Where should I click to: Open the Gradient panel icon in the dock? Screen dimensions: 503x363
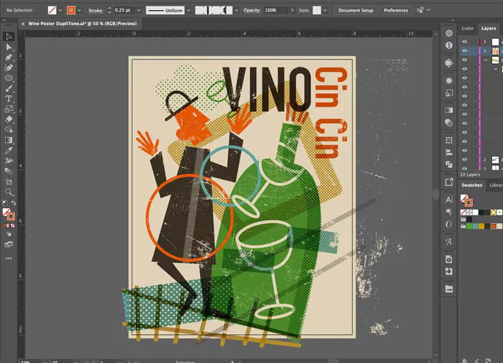[449, 111]
